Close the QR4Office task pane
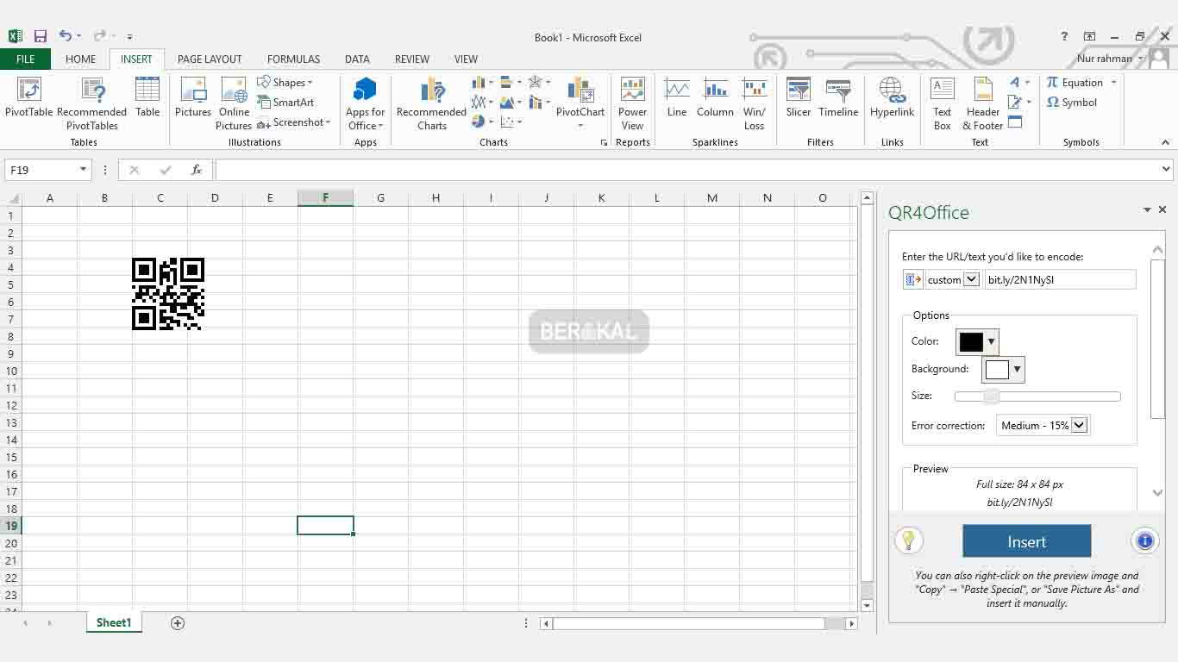The width and height of the screenshot is (1178, 662). pyautogui.click(x=1162, y=209)
